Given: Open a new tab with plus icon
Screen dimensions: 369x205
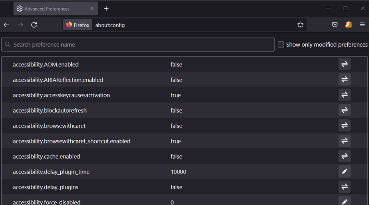Looking at the screenshot, I should pyautogui.click(x=106, y=9).
